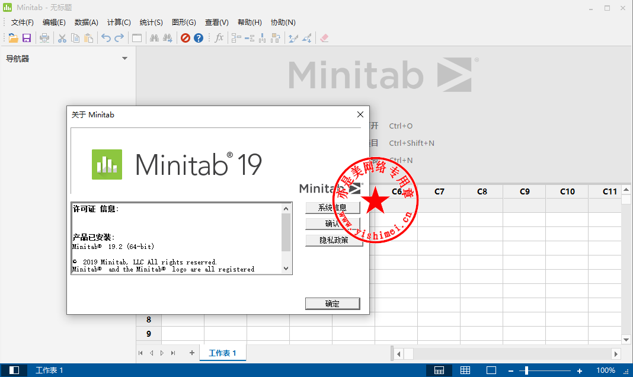This screenshot has width=633, height=377.
Task: Click the brush icon with down arrow
Action: pyautogui.click(x=307, y=38)
